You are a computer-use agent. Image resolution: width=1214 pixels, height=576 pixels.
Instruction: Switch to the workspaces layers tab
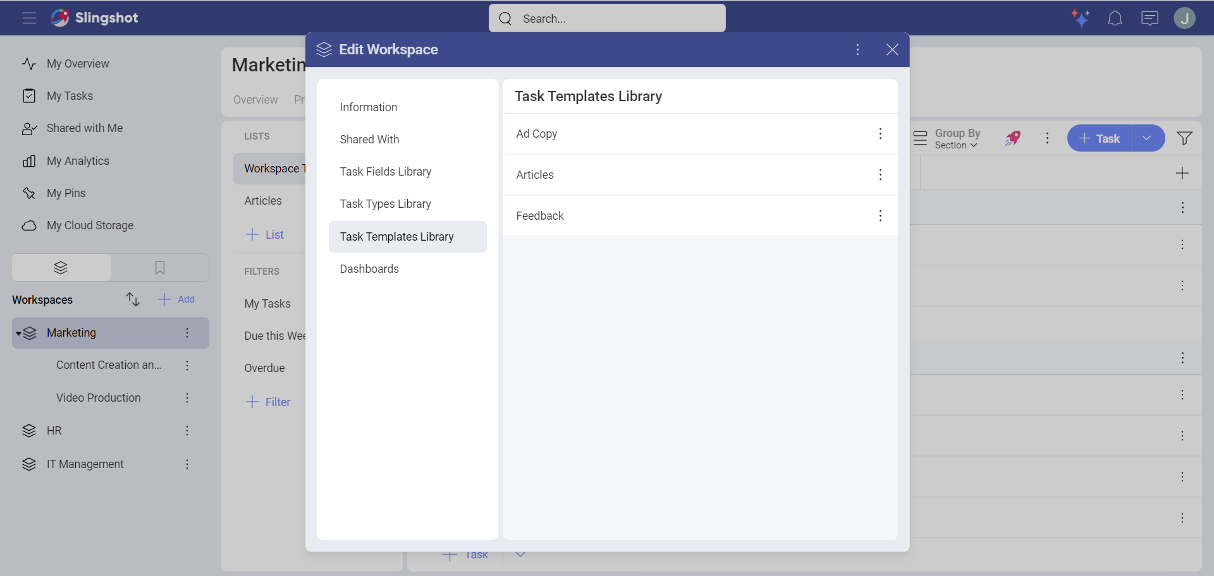(61, 268)
